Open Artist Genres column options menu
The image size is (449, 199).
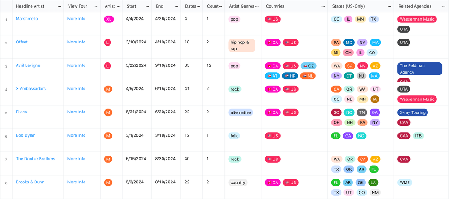257,6
